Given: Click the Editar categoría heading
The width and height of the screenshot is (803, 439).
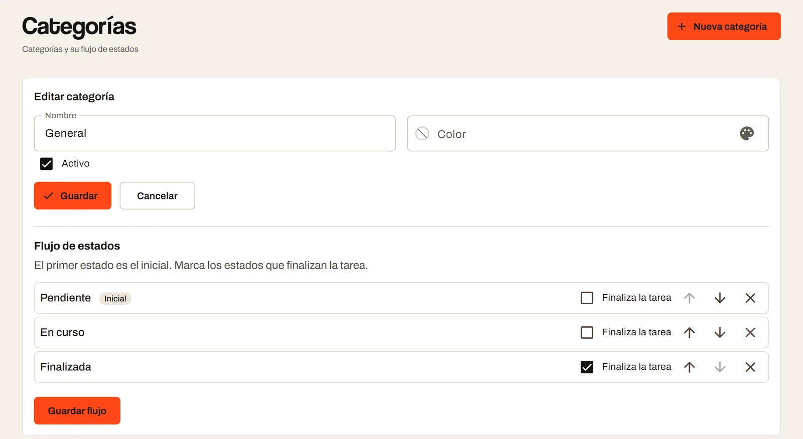Looking at the screenshot, I should [x=74, y=97].
